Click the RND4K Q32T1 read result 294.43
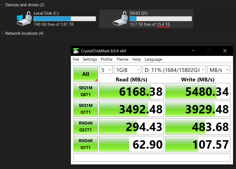The height and width of the screenshot is (169, 236). pos(132,126)
